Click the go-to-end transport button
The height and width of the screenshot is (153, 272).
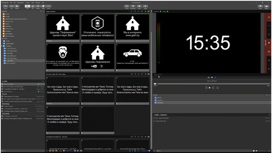(217, 88)
